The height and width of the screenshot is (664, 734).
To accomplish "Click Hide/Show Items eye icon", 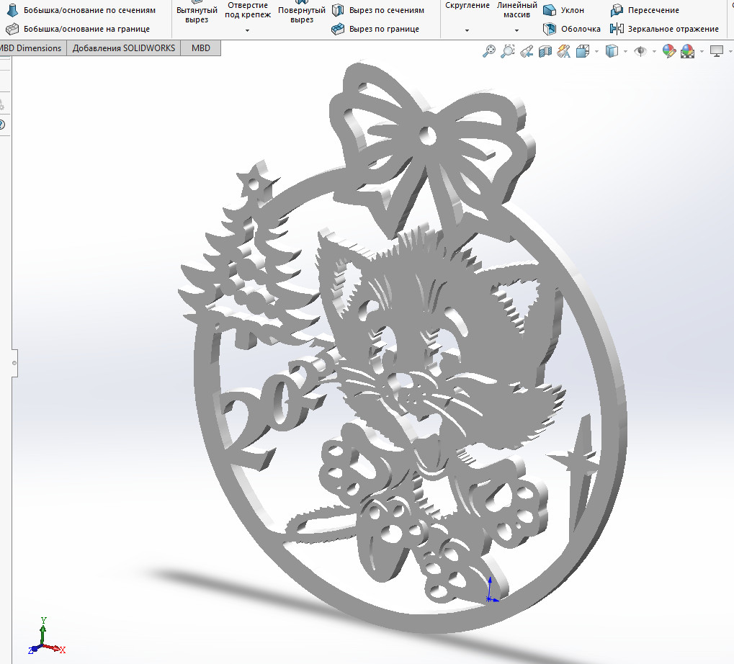I will pyautogui.click(x=640, y=50).
